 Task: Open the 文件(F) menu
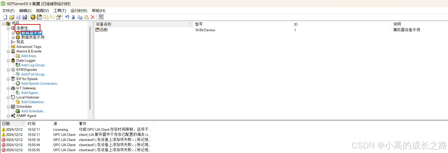click(x=8, y=10)
